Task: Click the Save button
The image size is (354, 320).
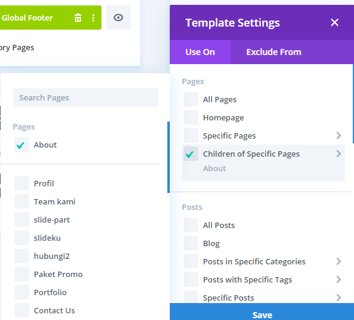Action: [262, 312]
